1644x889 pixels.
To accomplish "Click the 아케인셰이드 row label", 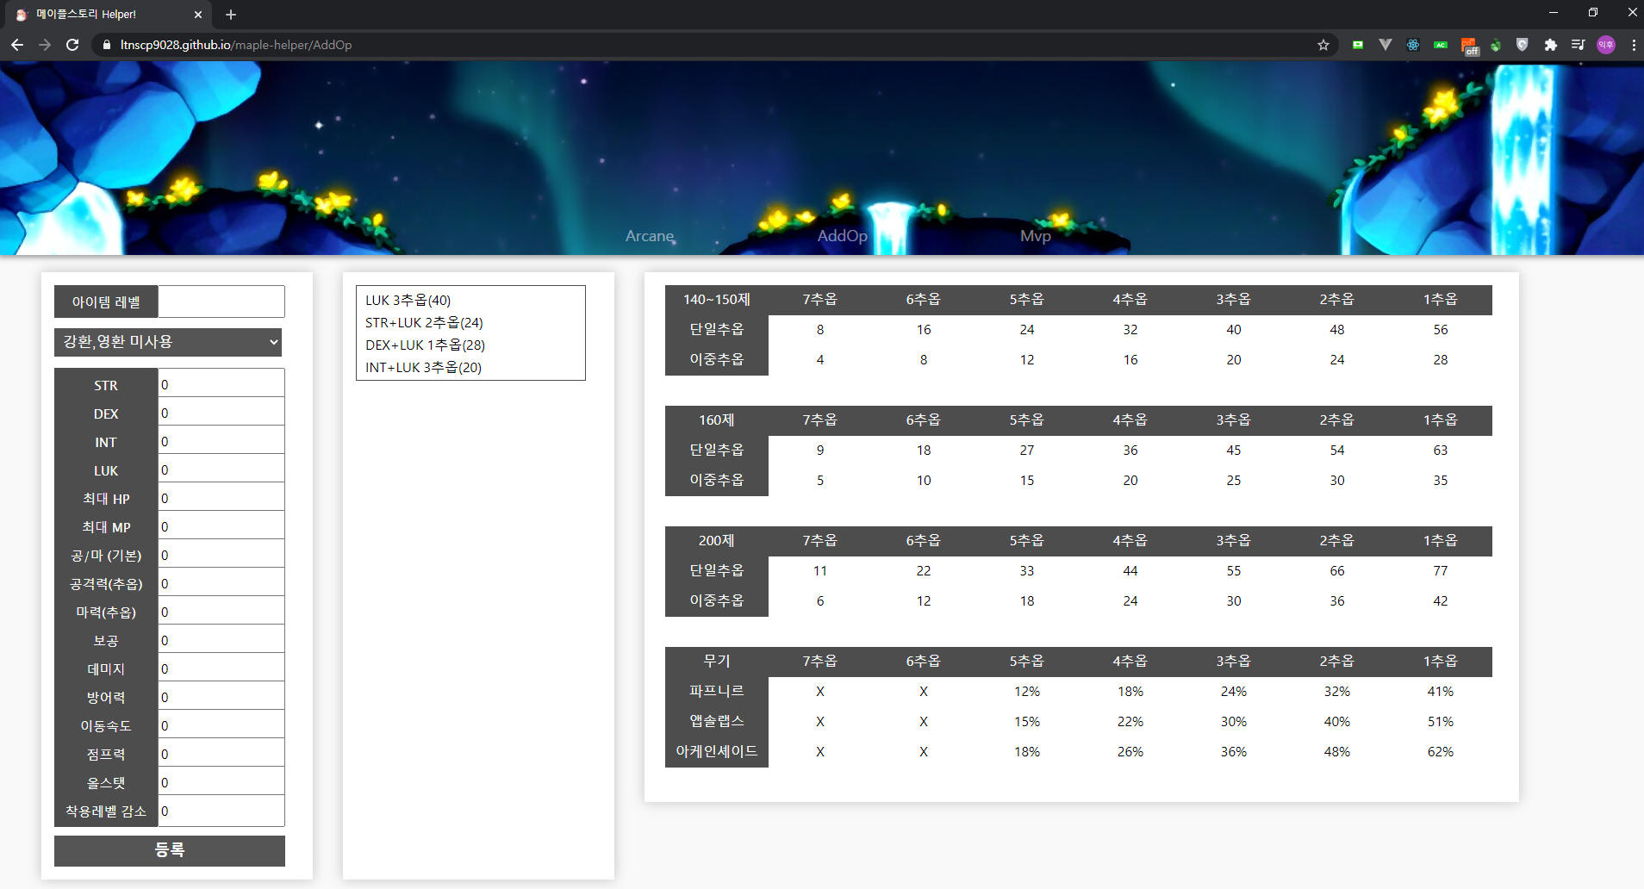I will pos(717,752).
